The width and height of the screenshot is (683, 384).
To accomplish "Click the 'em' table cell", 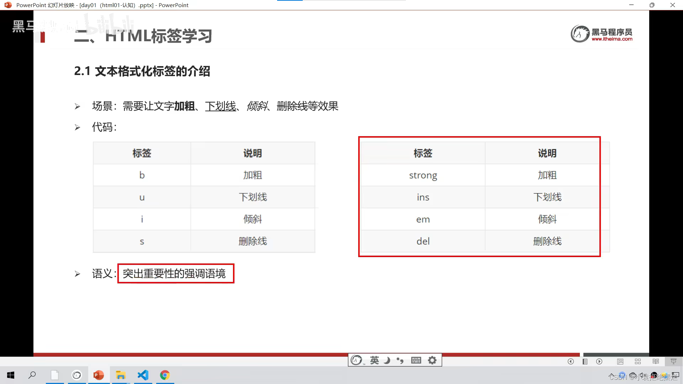I will tap(423, 219).
